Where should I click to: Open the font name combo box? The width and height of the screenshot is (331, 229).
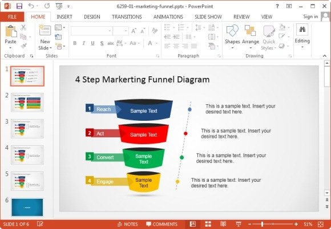pos(91,31)
